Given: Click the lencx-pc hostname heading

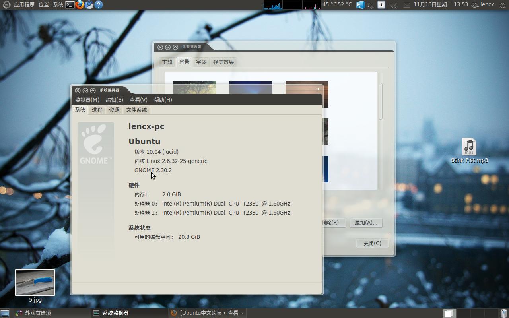Looking at the screenshot, I should tap(146, 126).
